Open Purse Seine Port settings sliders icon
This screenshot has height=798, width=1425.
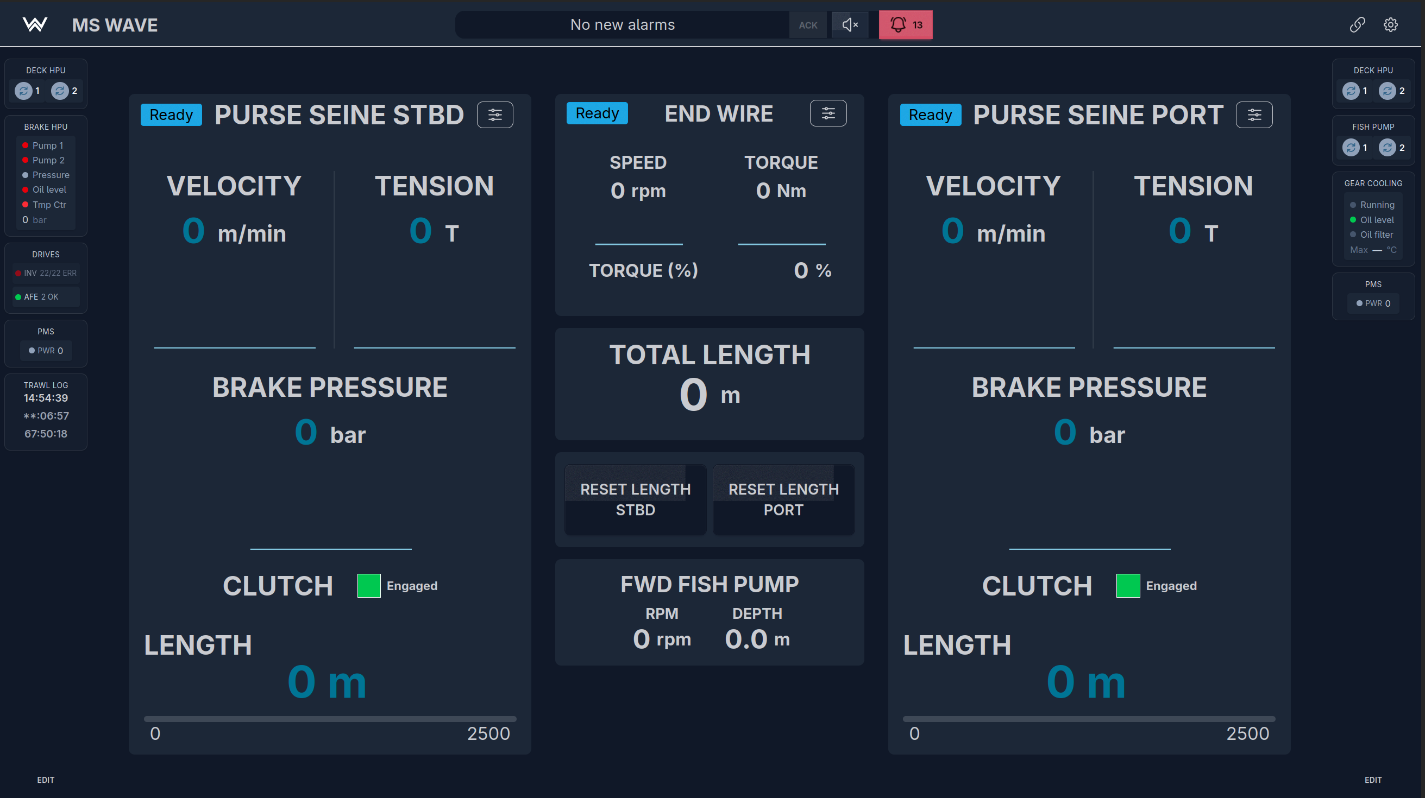point(1254,115)
